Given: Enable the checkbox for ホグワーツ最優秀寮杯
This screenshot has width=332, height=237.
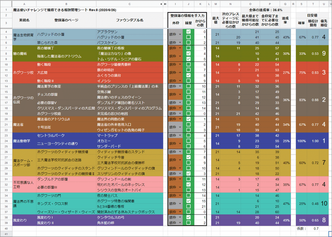Looking at the screenshot, I should 188,65.
